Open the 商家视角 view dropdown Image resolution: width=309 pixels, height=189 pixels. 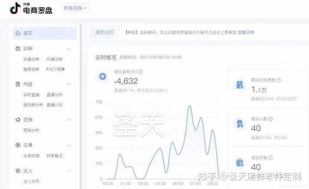75,8
